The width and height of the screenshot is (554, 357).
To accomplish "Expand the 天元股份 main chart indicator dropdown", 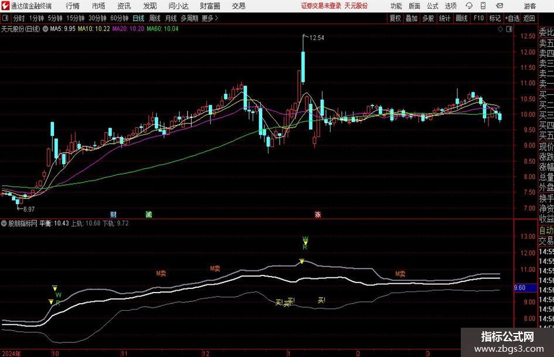I will (x=46, y=29).
